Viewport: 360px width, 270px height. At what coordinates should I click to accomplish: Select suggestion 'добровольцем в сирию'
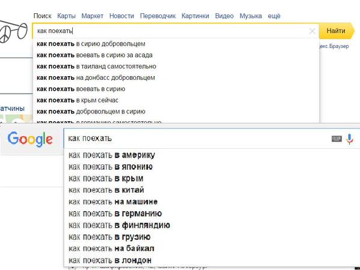pos(176,112)
